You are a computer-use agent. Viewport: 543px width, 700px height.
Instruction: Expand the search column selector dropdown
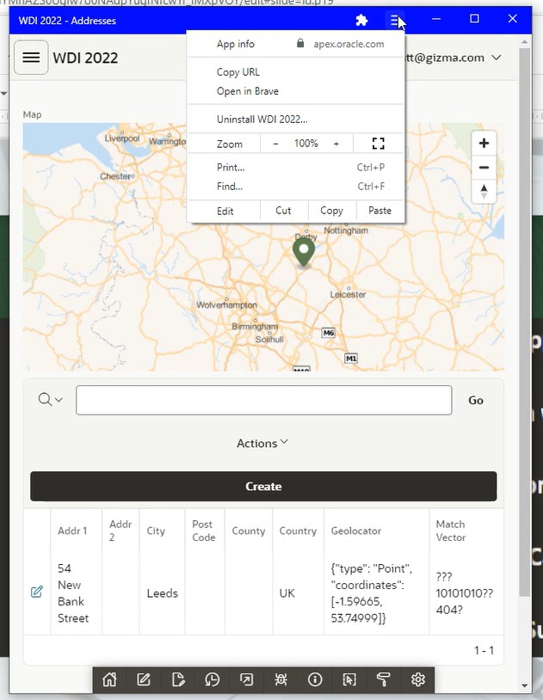pyautogui.click(x=50, y=400)
